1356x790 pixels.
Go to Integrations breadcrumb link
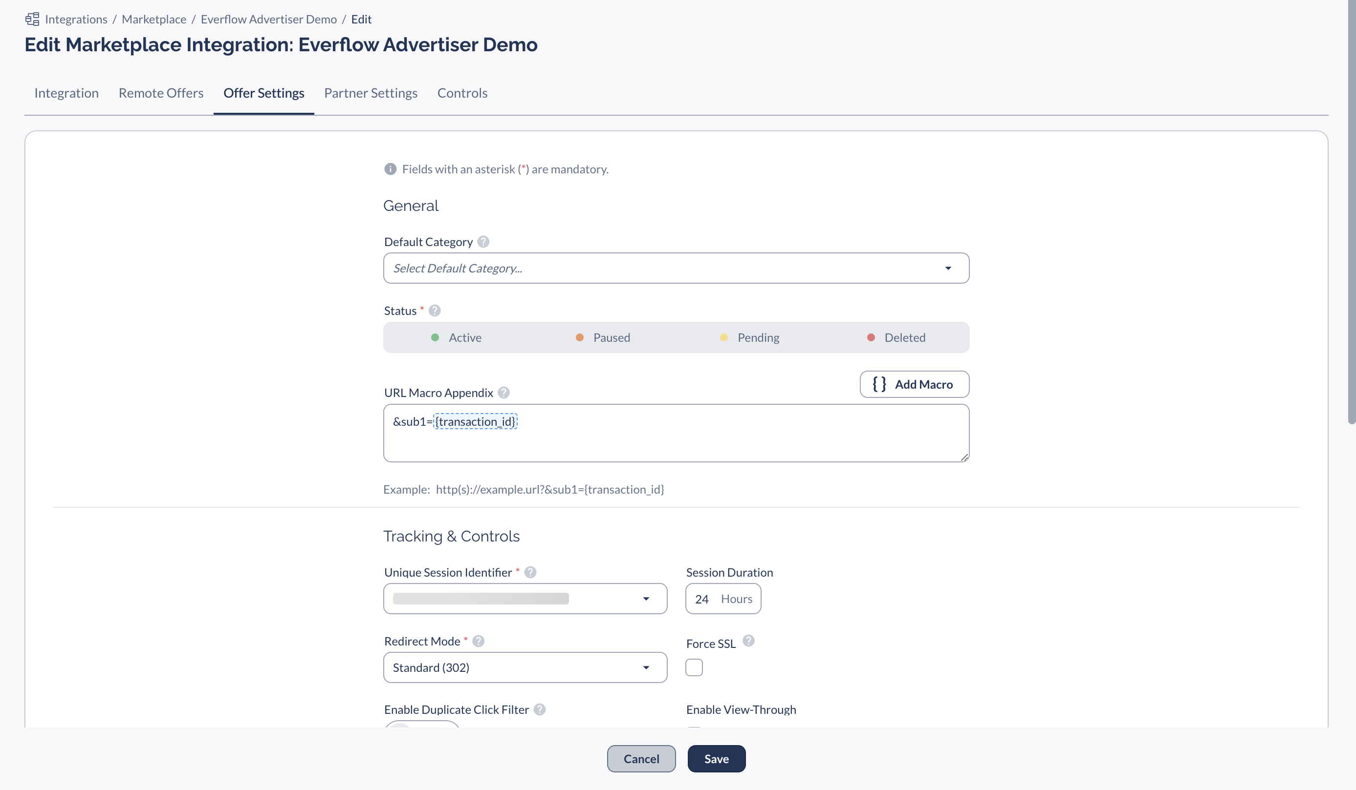(76, 20)
